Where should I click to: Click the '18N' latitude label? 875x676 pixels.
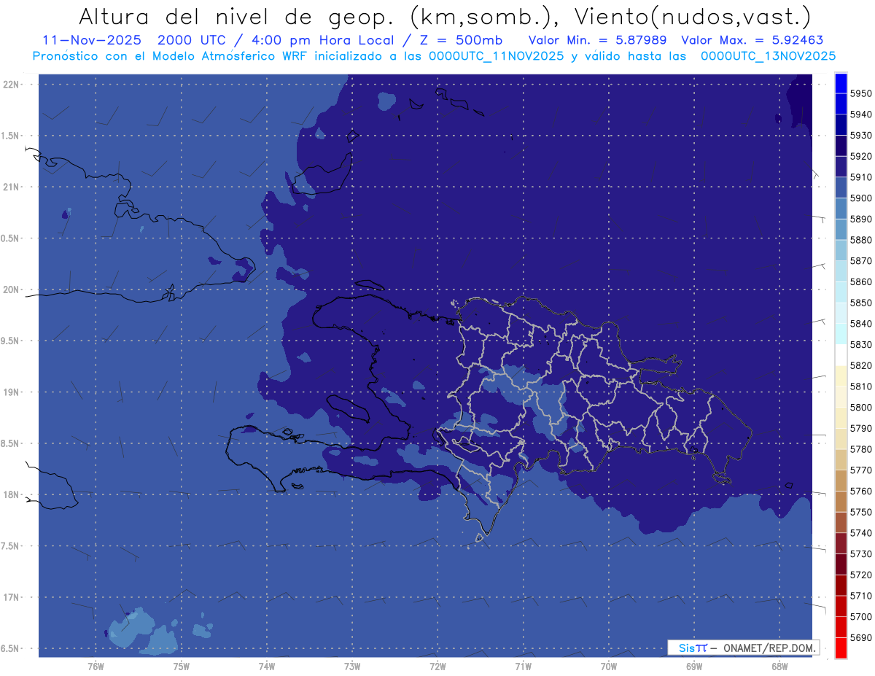point(12,495)
